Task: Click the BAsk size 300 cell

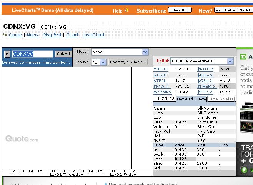Action: 200,154
